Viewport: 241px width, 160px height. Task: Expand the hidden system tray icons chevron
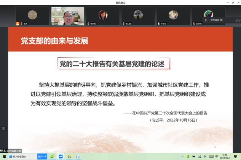[x=182, y=156]
